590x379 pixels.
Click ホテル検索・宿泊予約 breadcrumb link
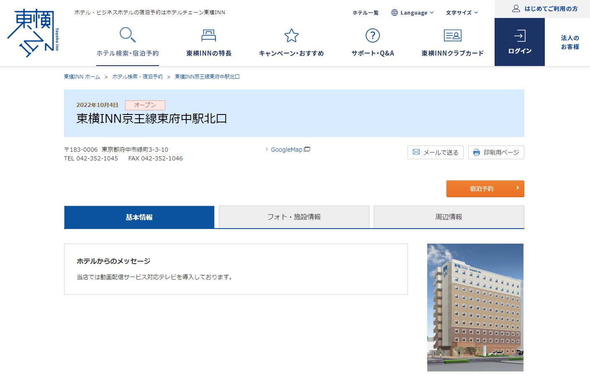(137, 77)
